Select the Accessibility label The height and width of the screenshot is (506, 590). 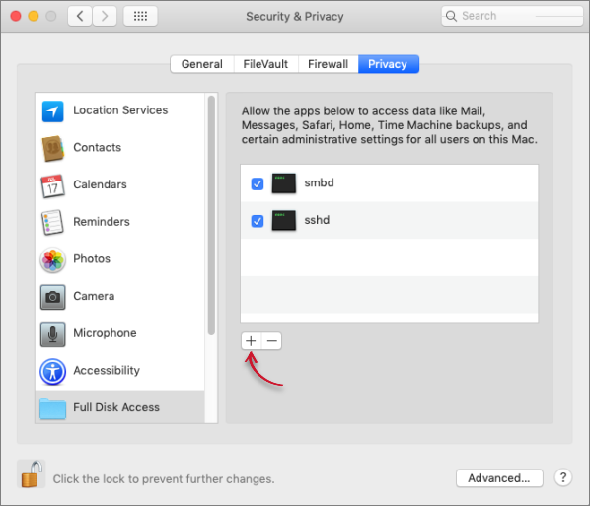pyautogui.click(x=107, y=371)
